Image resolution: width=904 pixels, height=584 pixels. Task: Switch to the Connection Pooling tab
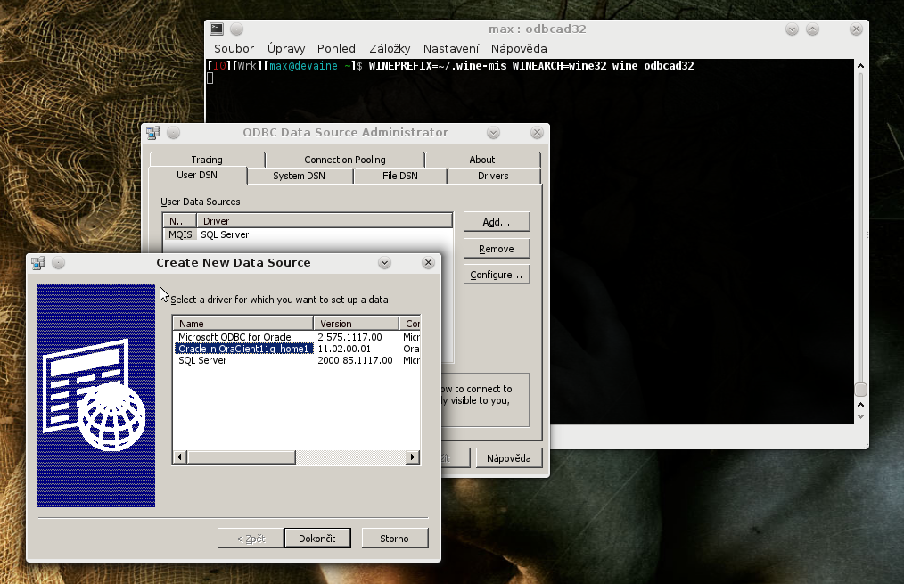point(345,160)
